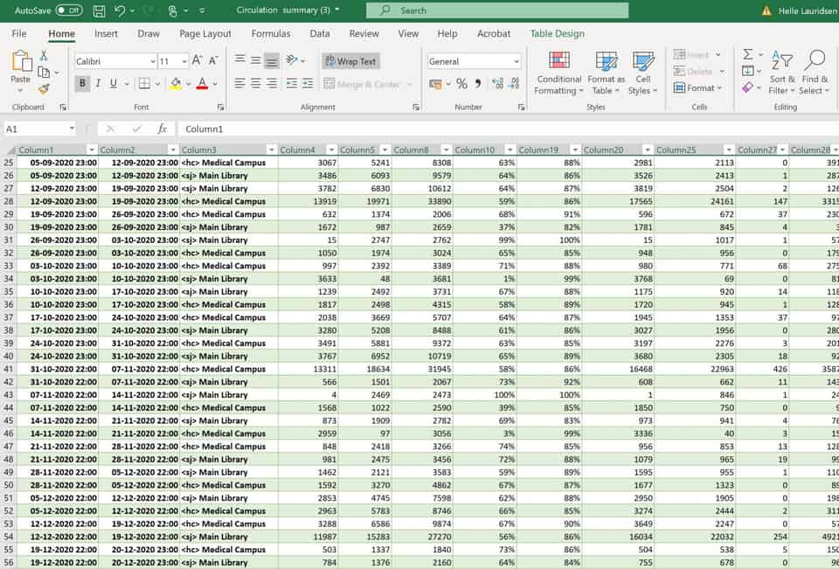Click the AutoSum sigma icon

click(x=748, y=54)
